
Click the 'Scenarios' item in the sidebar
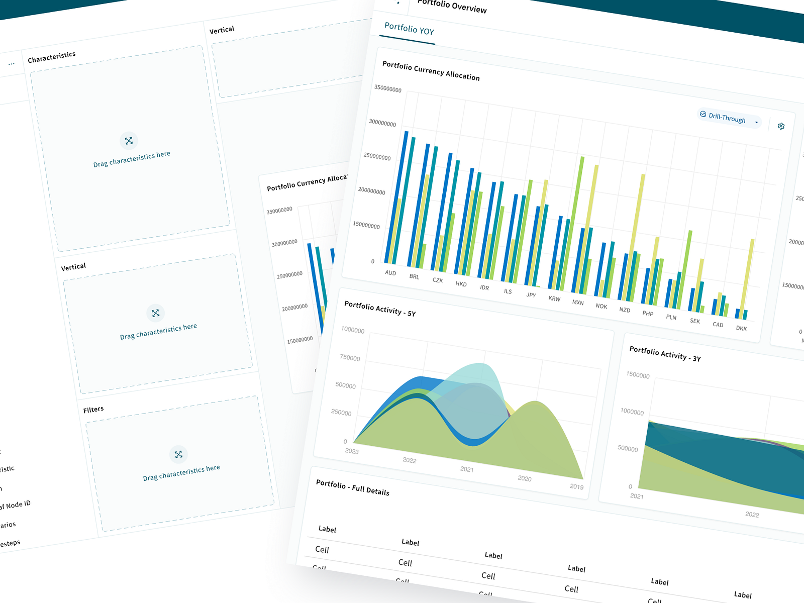tap(8, 524)
